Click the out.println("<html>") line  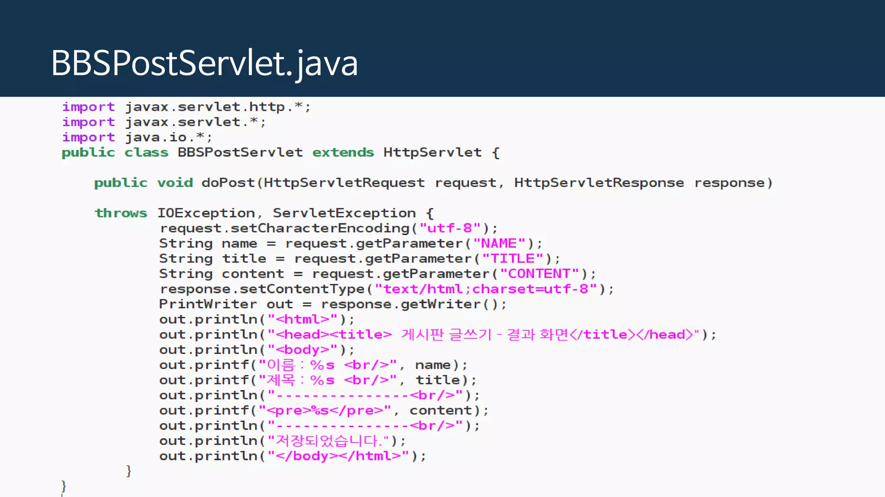click(x=257, y=319)
